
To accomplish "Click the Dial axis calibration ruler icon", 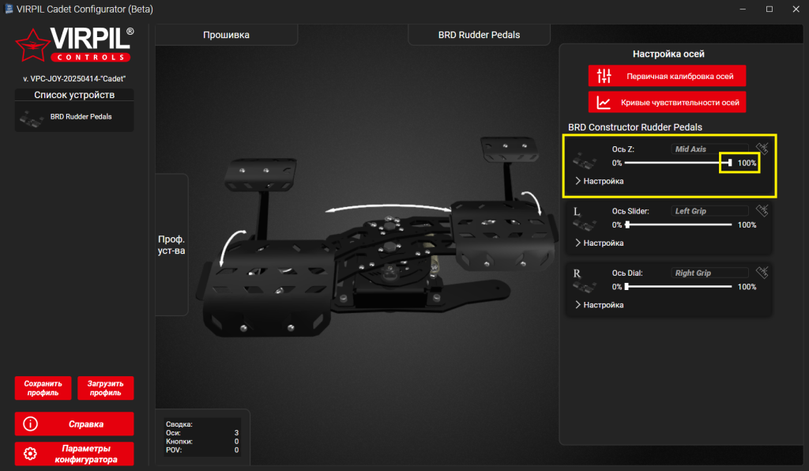I will point(762,273).
